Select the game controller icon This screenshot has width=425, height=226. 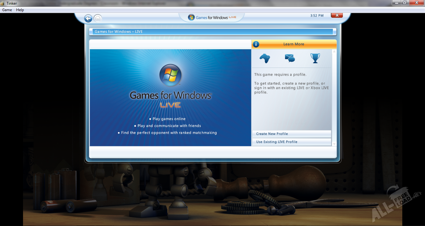(x=265, y=58)
